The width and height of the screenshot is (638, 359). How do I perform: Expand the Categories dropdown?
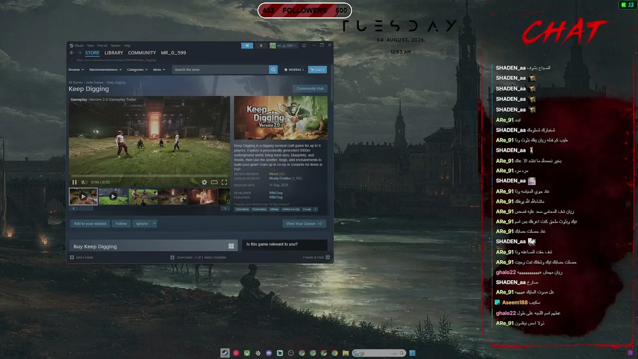click(x=137, y=70)
